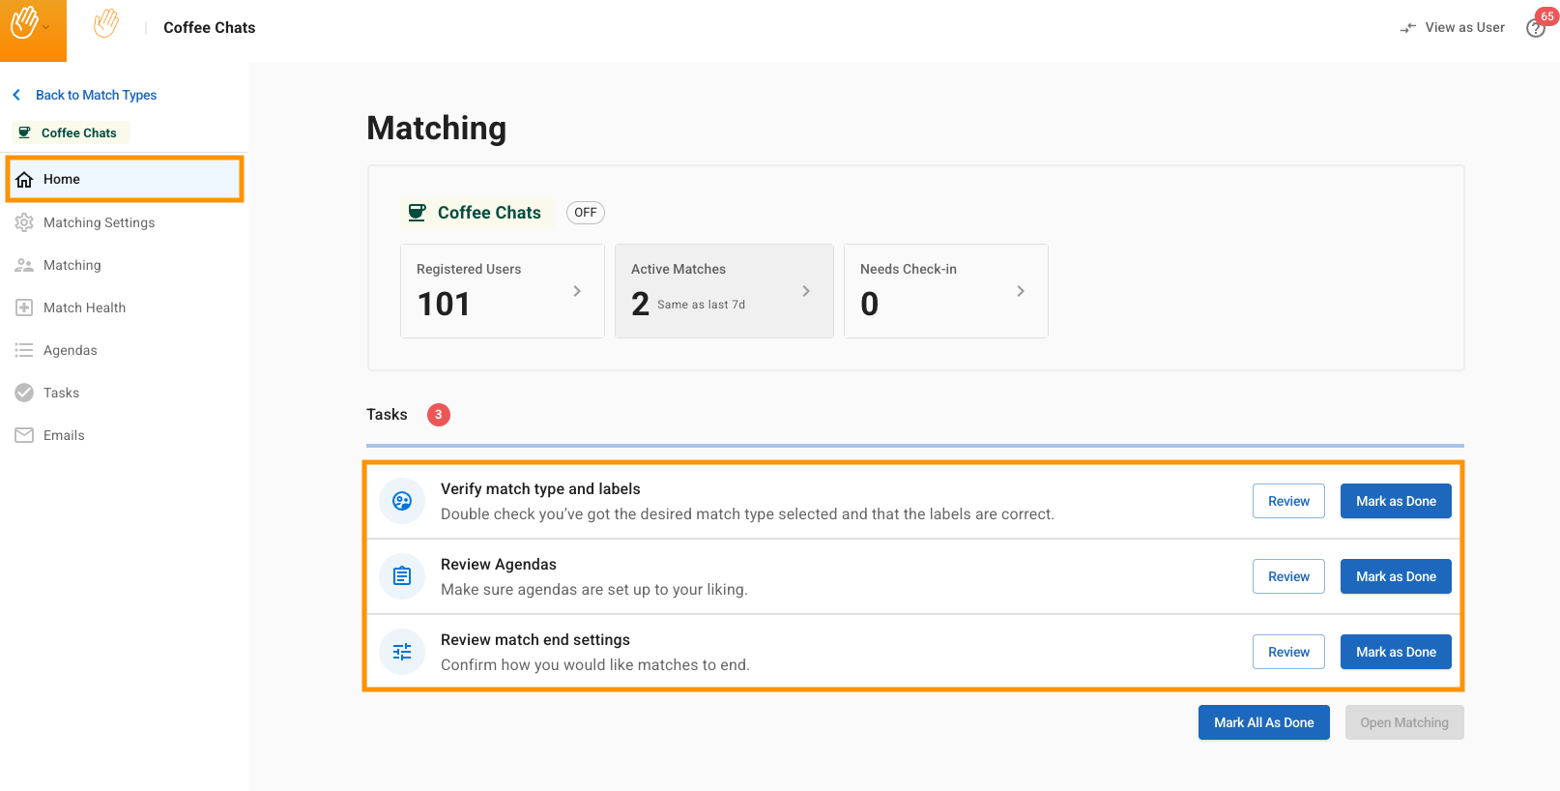Click the Match Health plus icon
The height and width of the screenshot is (791, 1560).
(x=24, y=308)
